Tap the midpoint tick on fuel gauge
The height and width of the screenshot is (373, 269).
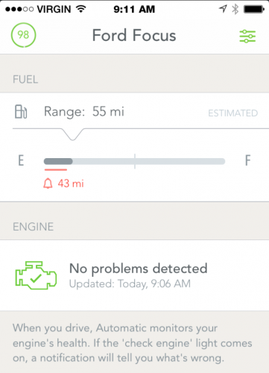tap(135, 161)
